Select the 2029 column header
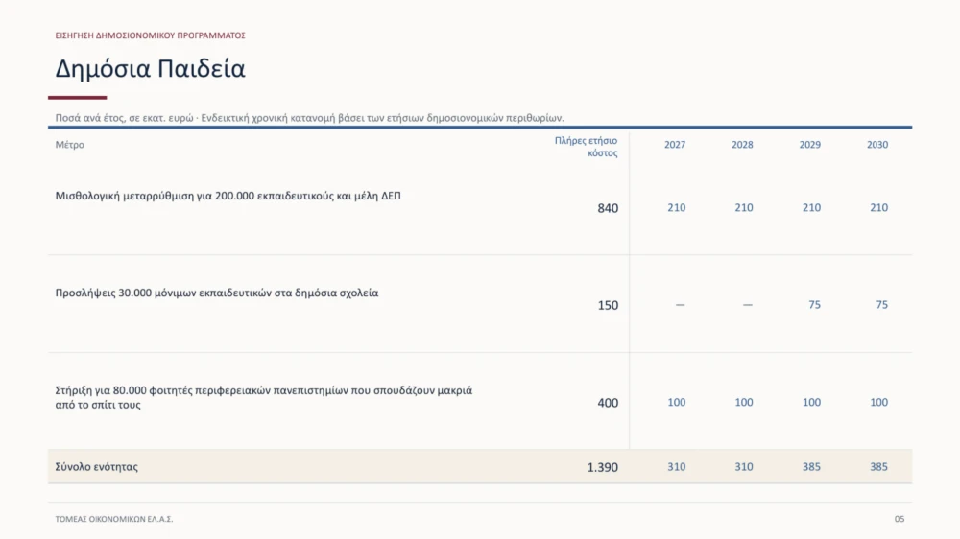Viewport: 960px width, 539px height. pos(810,145)
